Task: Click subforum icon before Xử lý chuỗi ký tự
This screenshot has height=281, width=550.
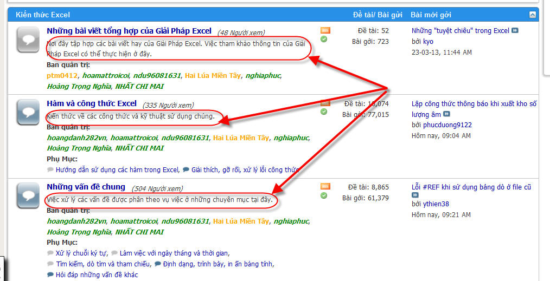Action: [50, 253]
